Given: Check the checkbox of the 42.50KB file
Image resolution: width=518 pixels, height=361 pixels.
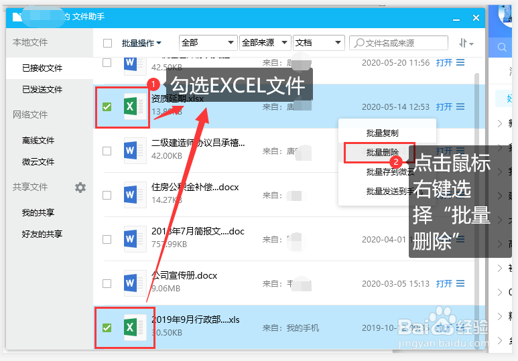Looking at the screenshot, I should (x=107, y=62).
